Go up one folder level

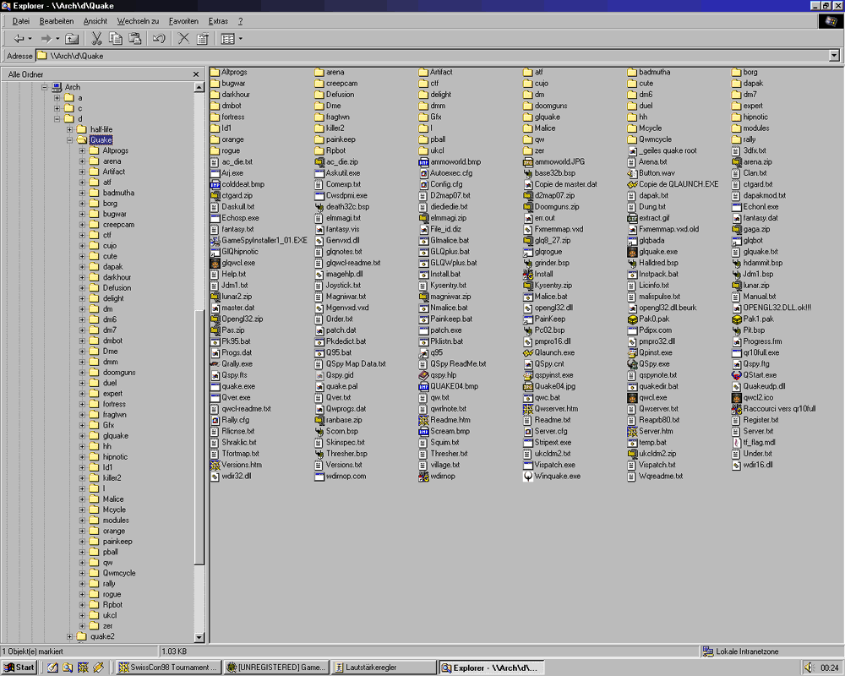tap(73, 39)
